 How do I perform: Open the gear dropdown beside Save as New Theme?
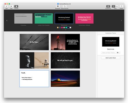[118, 53]
